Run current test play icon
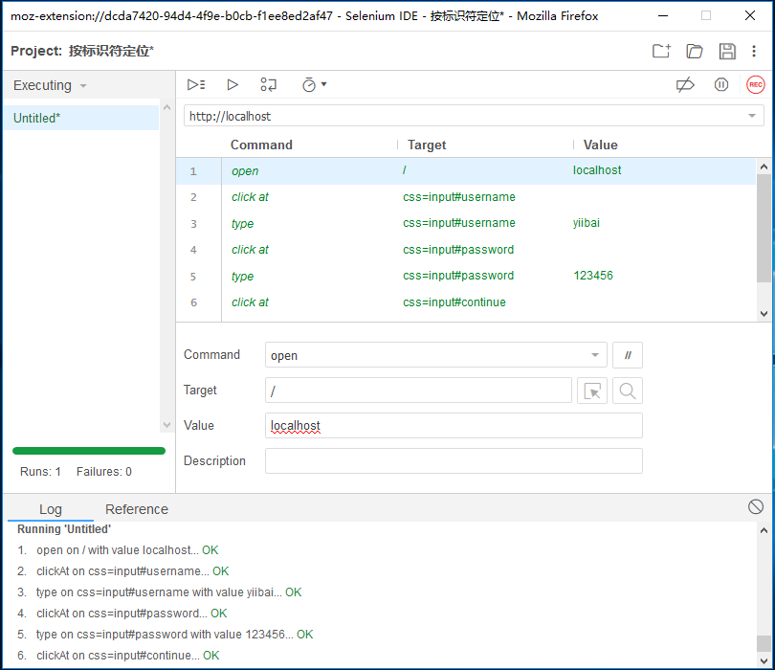 tap(232, 84)
